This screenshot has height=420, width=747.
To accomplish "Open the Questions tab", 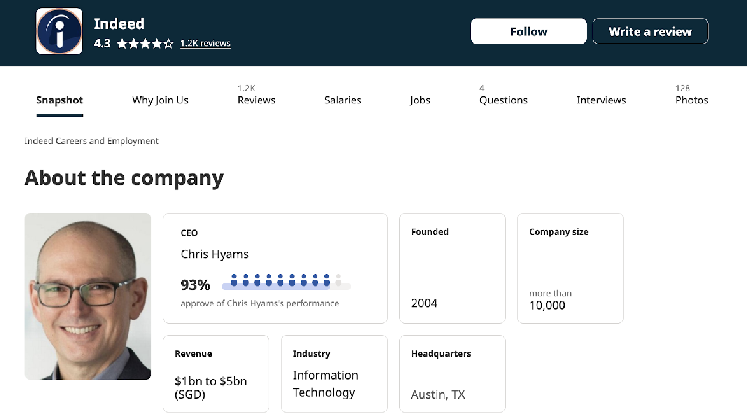I will 503,94.
